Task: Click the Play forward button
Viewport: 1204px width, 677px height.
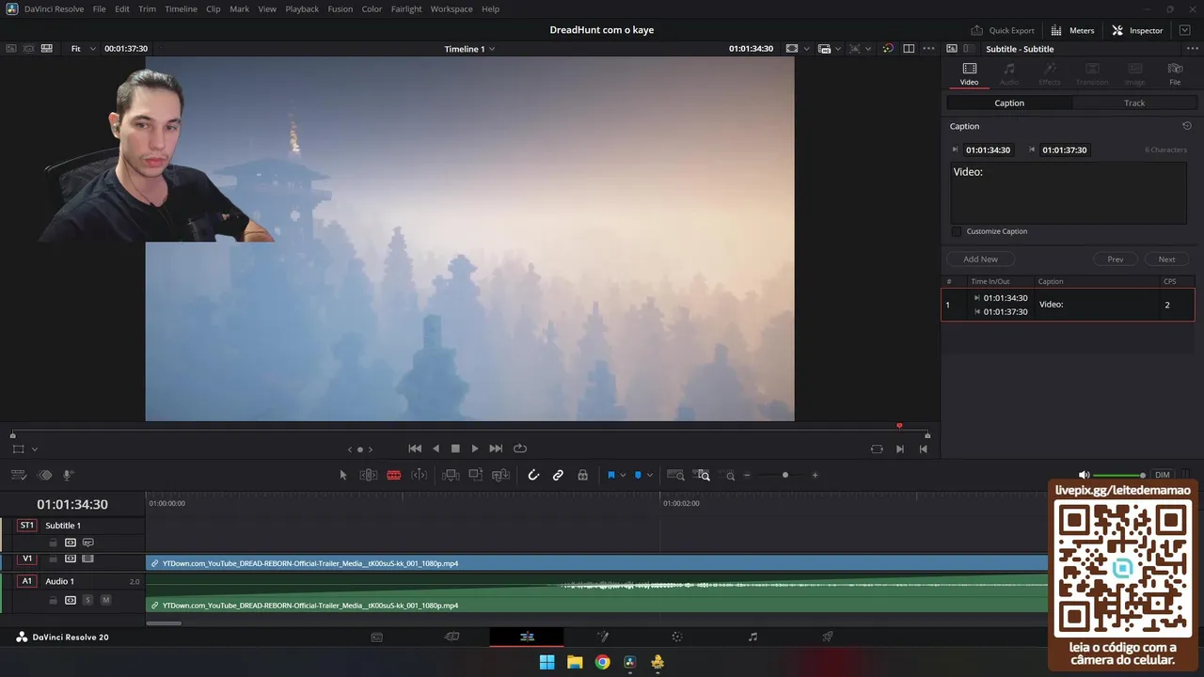Action: [x=475, y=449]
